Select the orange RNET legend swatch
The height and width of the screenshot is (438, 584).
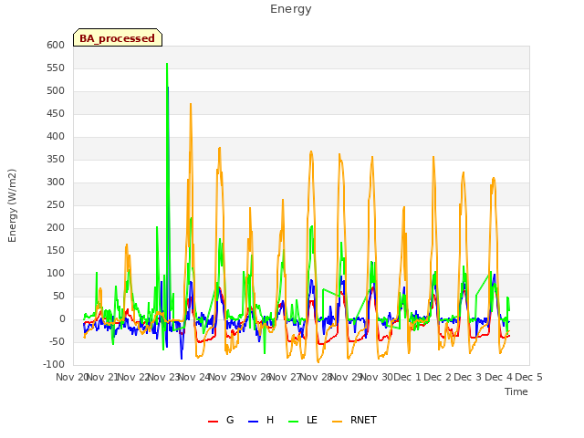(x=337, y=421)
